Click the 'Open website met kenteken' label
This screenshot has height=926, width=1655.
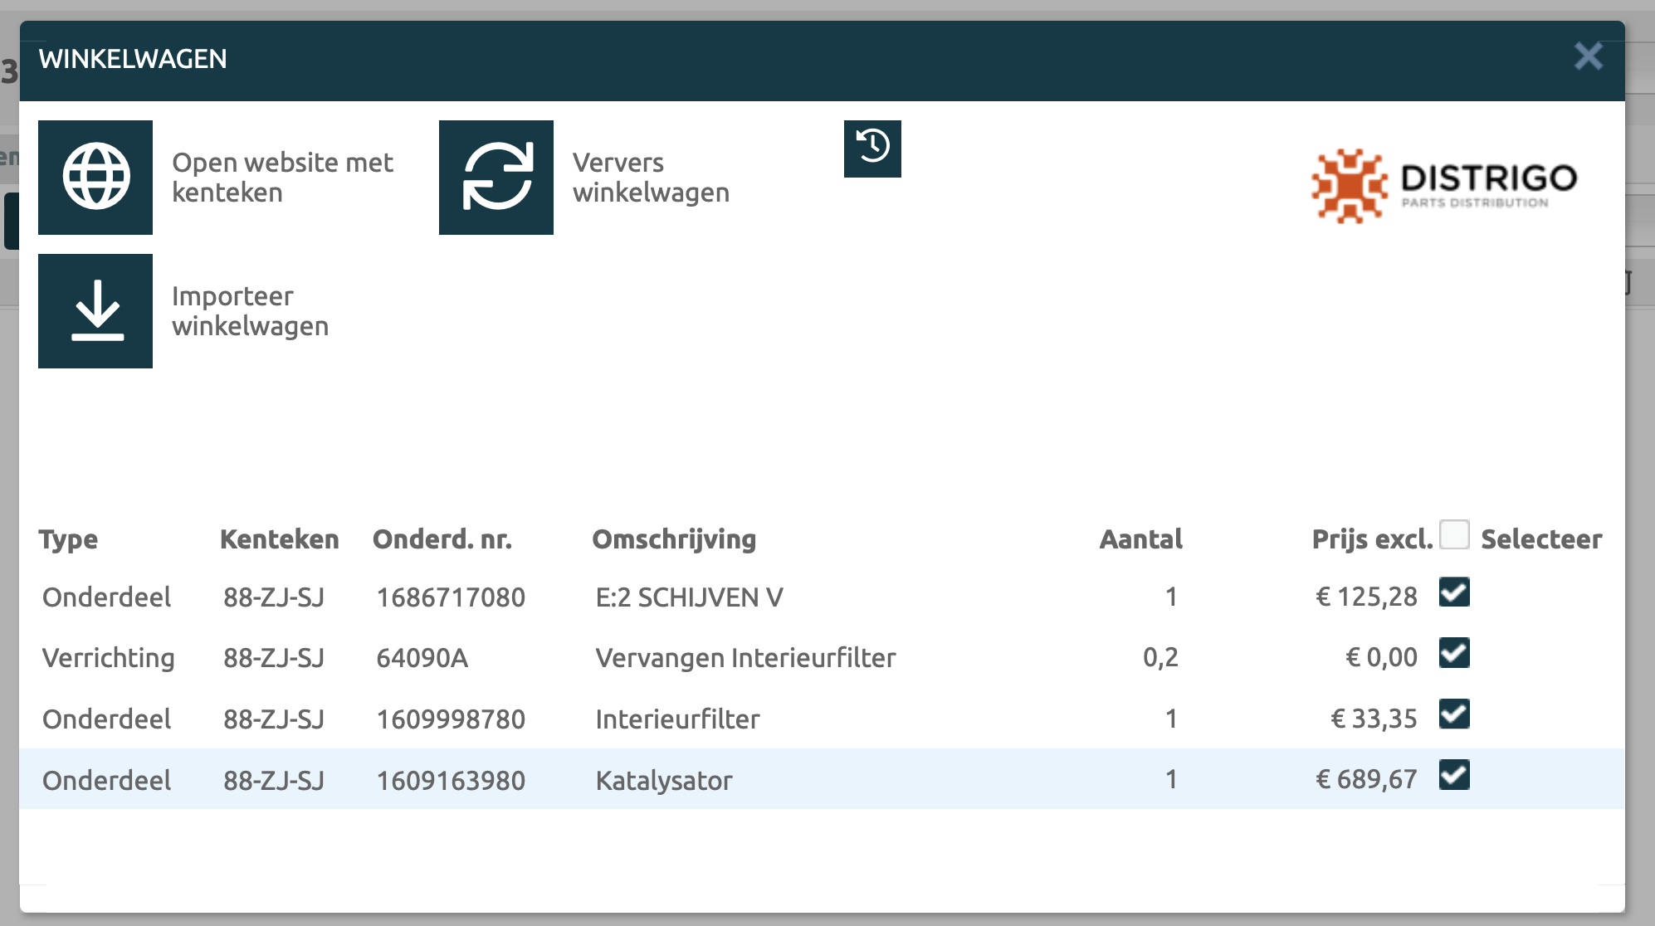point(282,178)
